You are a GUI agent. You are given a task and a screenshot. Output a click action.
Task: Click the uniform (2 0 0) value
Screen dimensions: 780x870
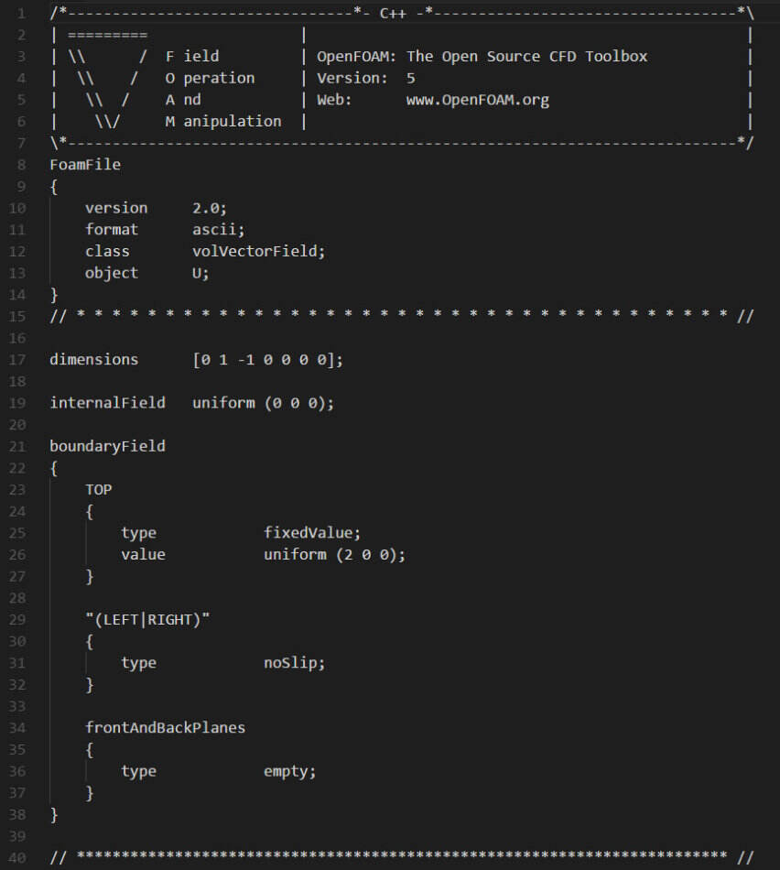[334, 554]
